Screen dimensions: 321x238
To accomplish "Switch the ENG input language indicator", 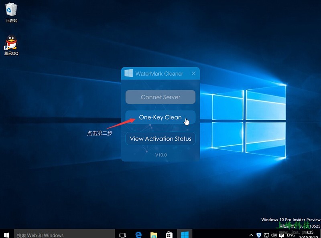I will 291,235.
